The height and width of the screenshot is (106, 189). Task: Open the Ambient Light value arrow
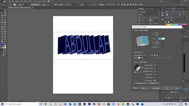pos(159,68)
